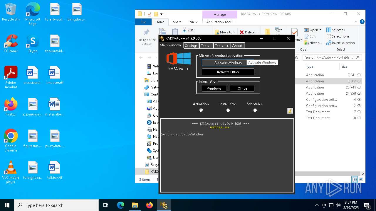The width and height of the screenshot is (376, 211).
Task: Select intouser.rtf file on desktop
Action: (x=55, y=75)
